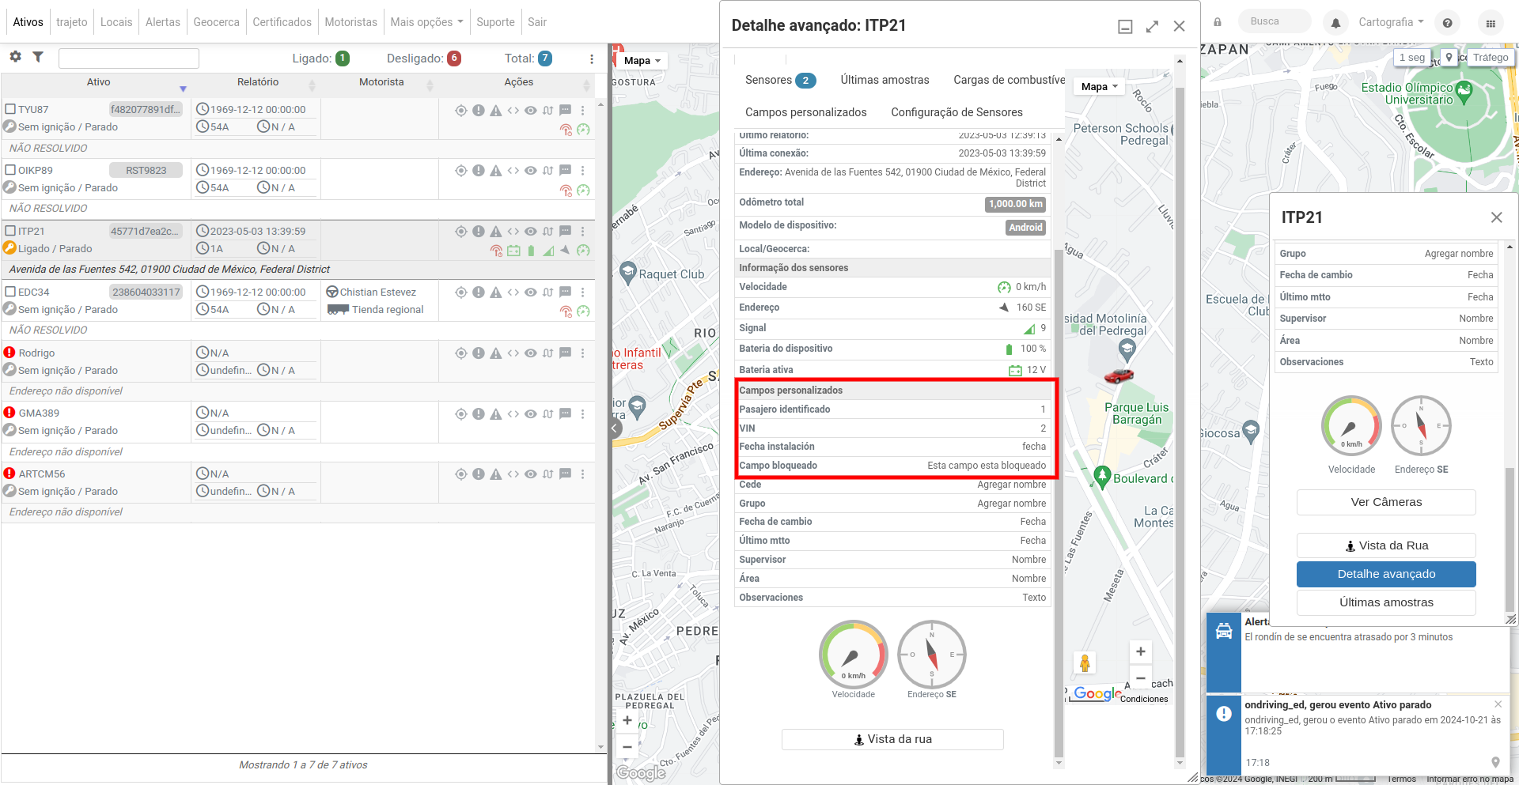1519x785 pixels.
Task: Click the location pin in the ondriving_ed notification
Action: click(x=1495, y=762)
